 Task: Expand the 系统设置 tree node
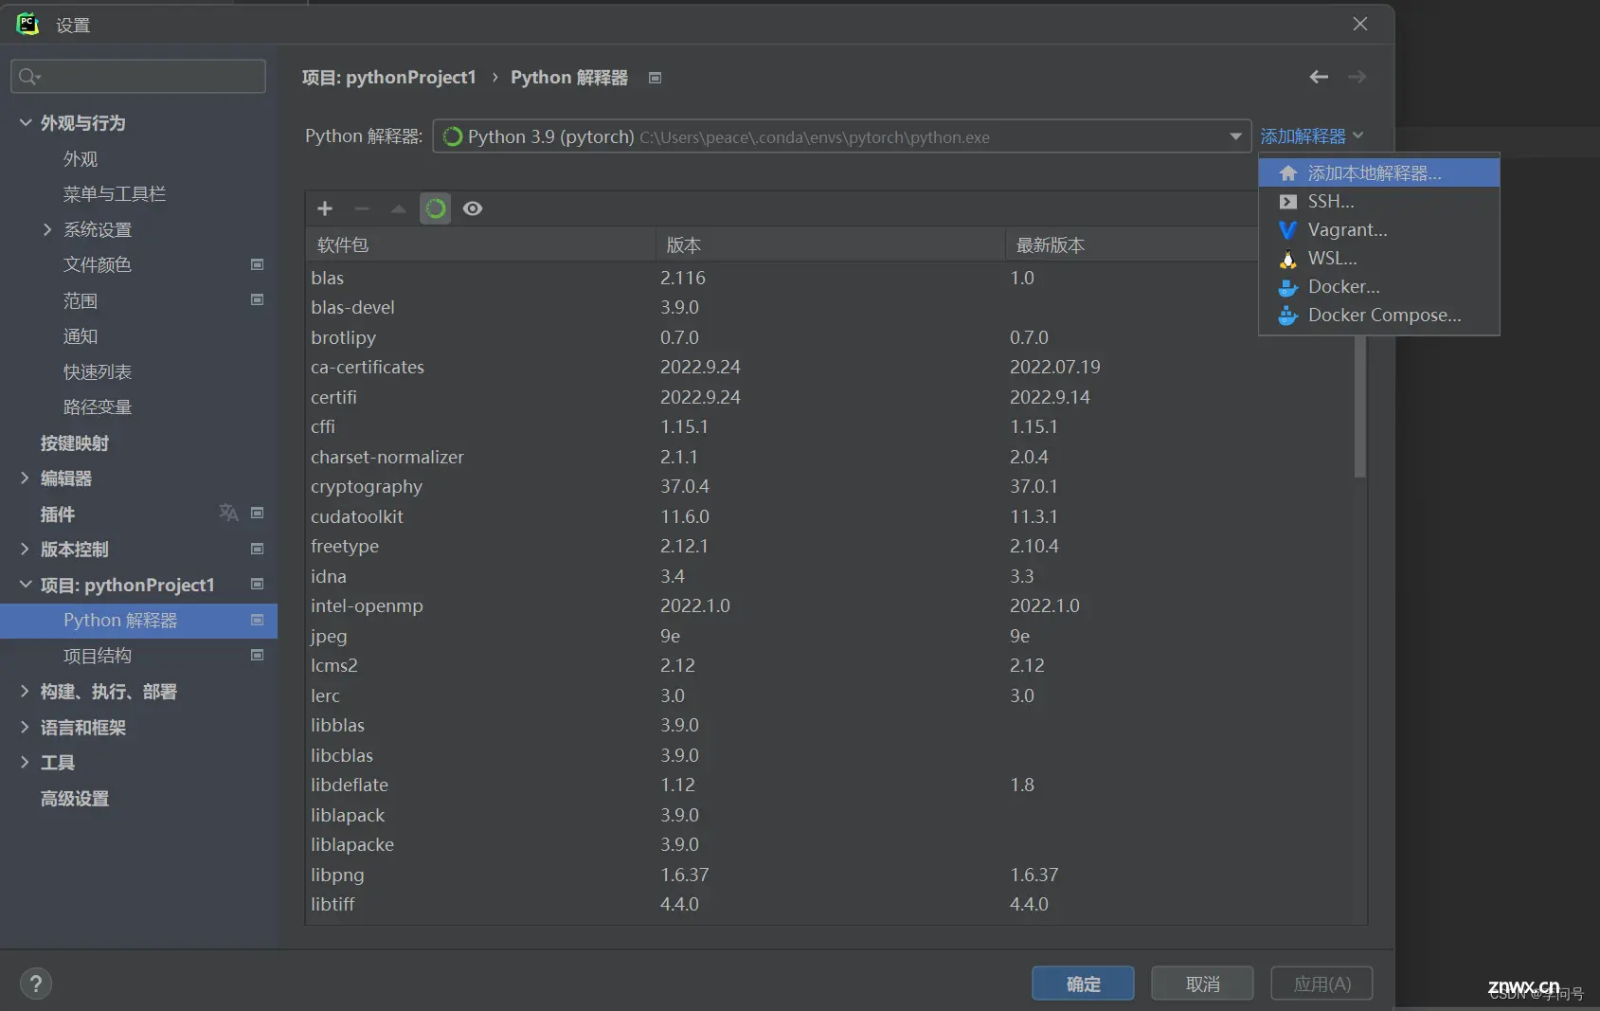[x=47, y=229]
